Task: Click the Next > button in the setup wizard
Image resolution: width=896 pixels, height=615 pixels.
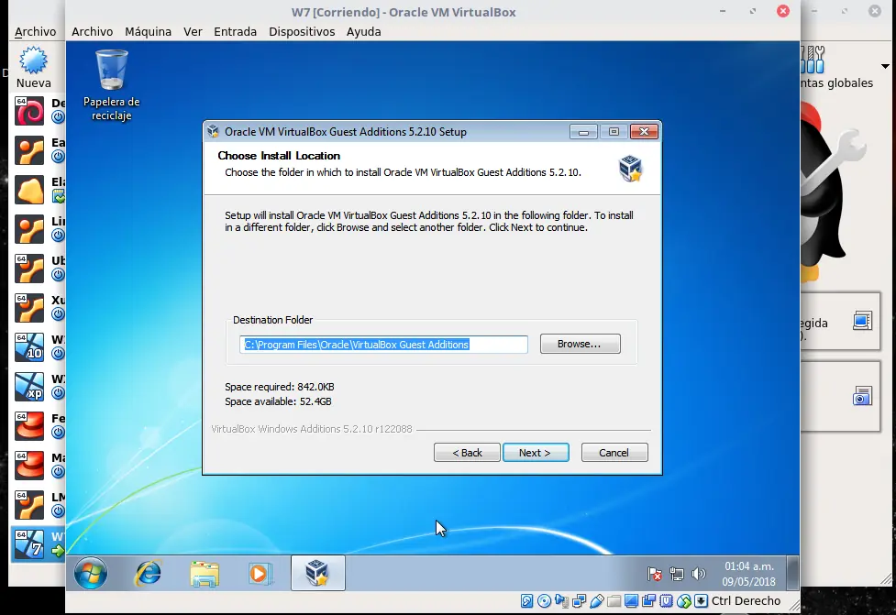Action: 536,452
